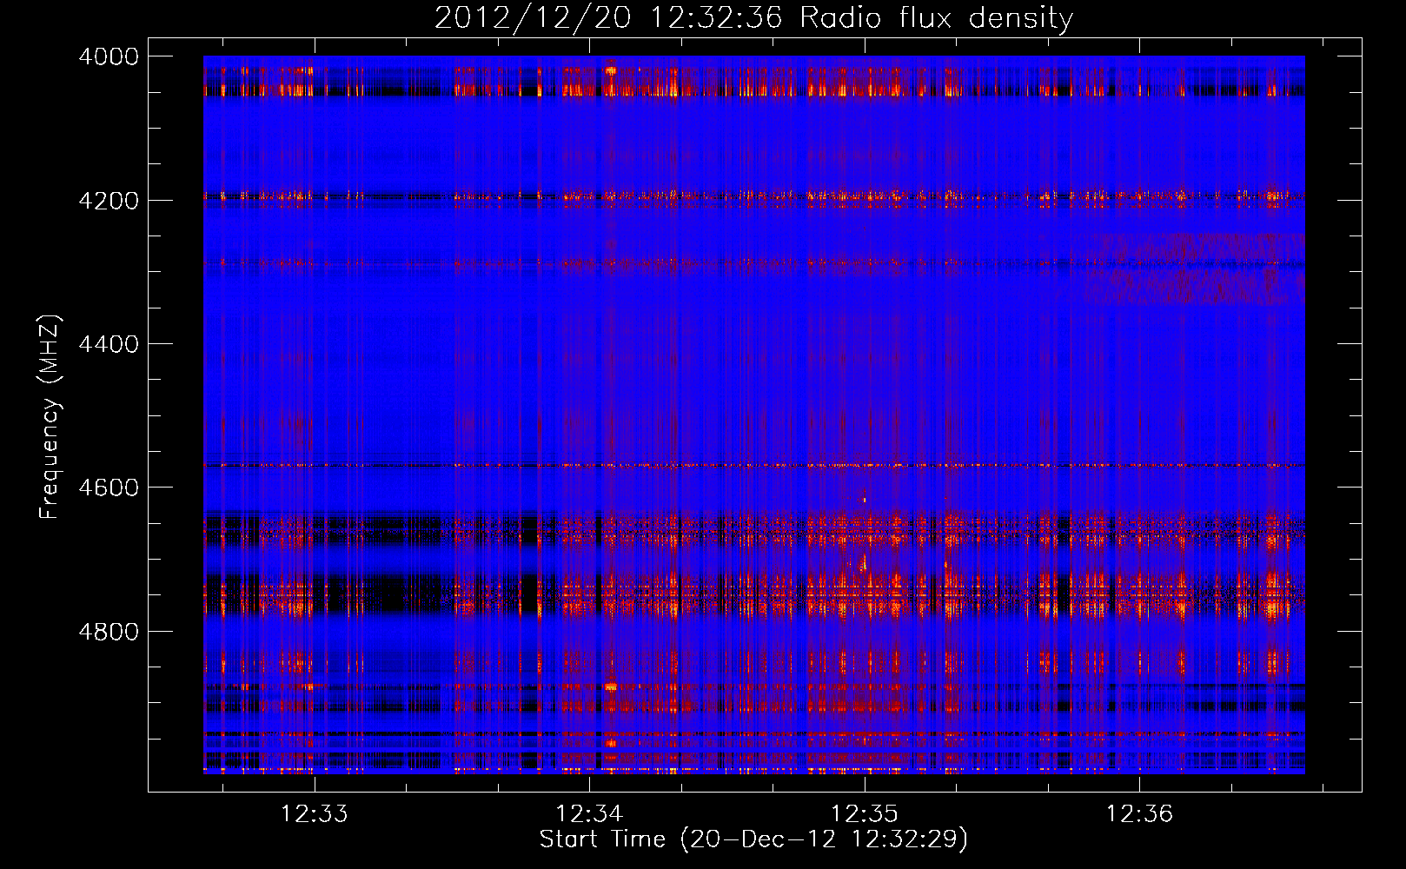Click the 4800 frequency tick label
The height and width of the screenshot is (869, 1406).
click(109, 631)
